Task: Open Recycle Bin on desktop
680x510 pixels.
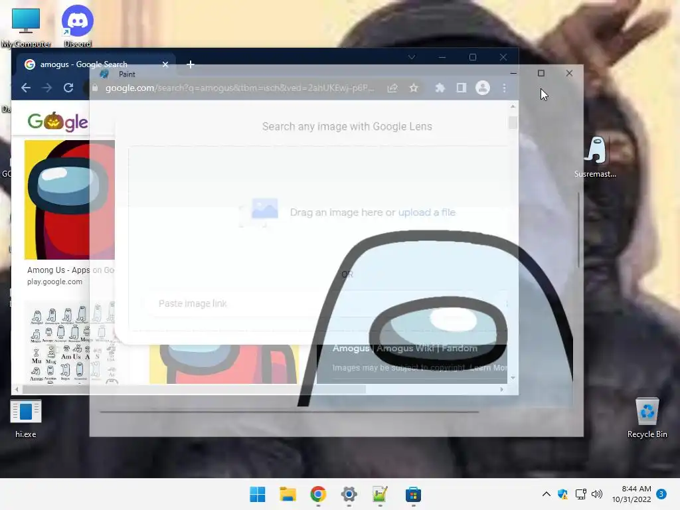Action: (x=647, y=418)
